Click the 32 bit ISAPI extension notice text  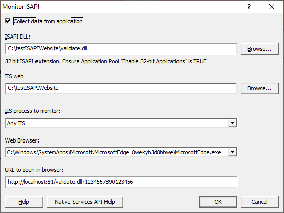click(x=106, y=61)
